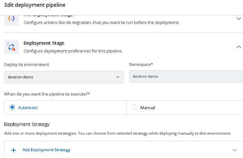Viewport: 243px width, 158px height.
Task: Click the plus icon for Add Deployment Strategy
Action: coord(14,150)
